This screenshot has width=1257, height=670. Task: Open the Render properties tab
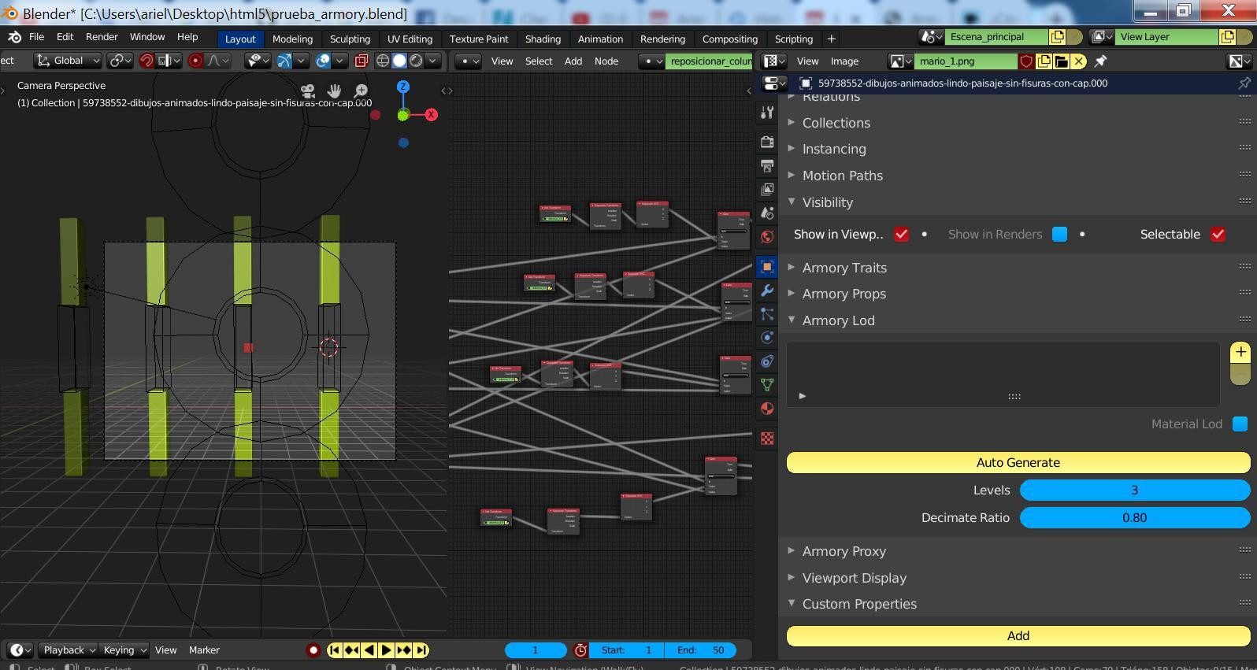click(x=767, y=142)
